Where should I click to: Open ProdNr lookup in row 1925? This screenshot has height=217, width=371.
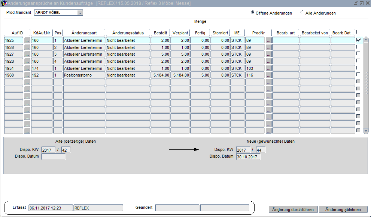(268, 40)
